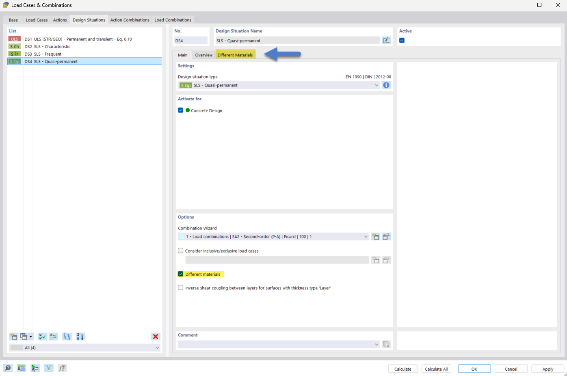
Task: Invert the design situation selection
Action: coord(53,336)
